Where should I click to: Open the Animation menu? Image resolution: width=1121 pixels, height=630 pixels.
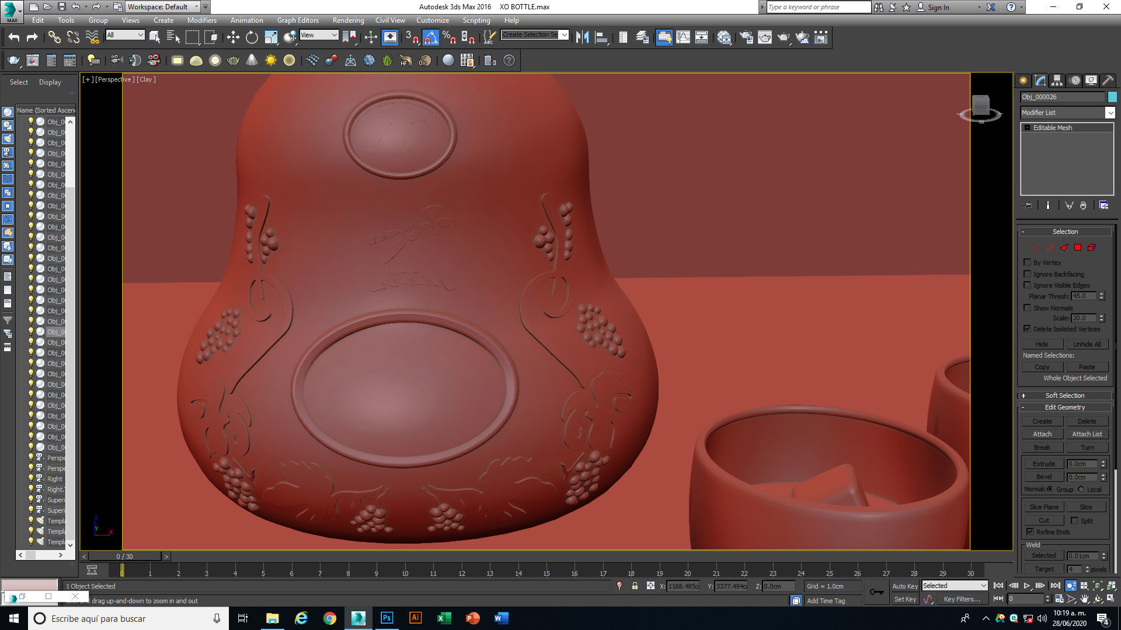(x=246, y=20)
